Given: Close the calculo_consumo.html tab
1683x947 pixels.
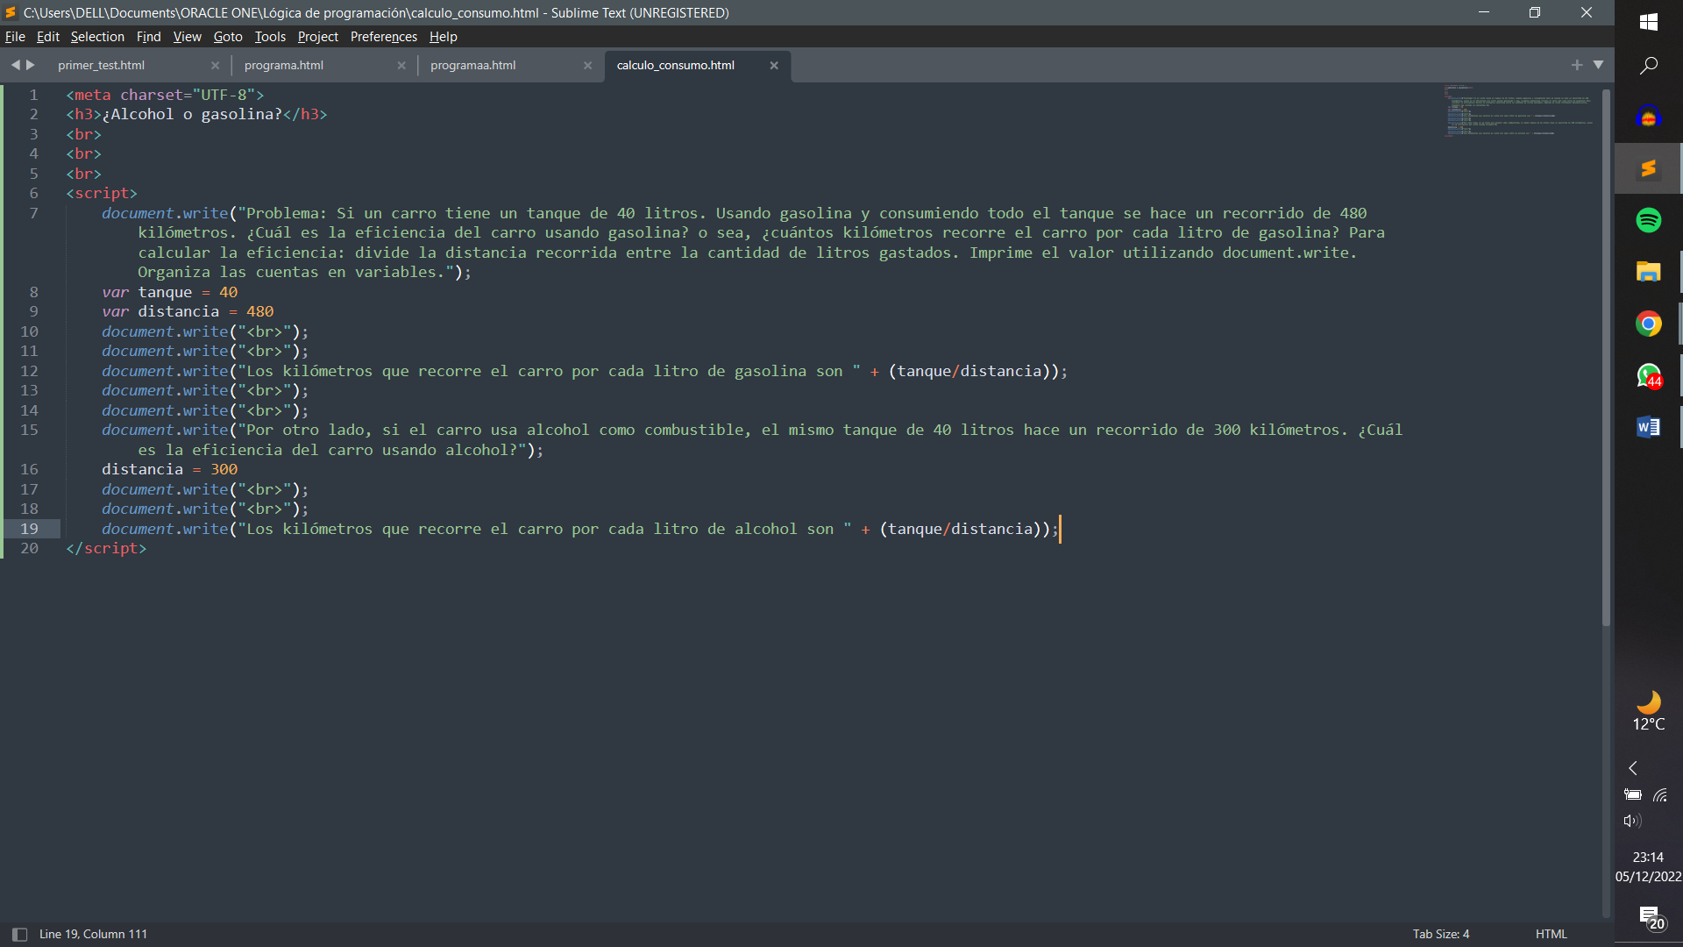Looking at the screenshot, I should pos(775,65).
